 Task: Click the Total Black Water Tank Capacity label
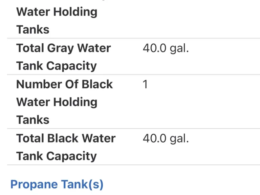point(66,147)
